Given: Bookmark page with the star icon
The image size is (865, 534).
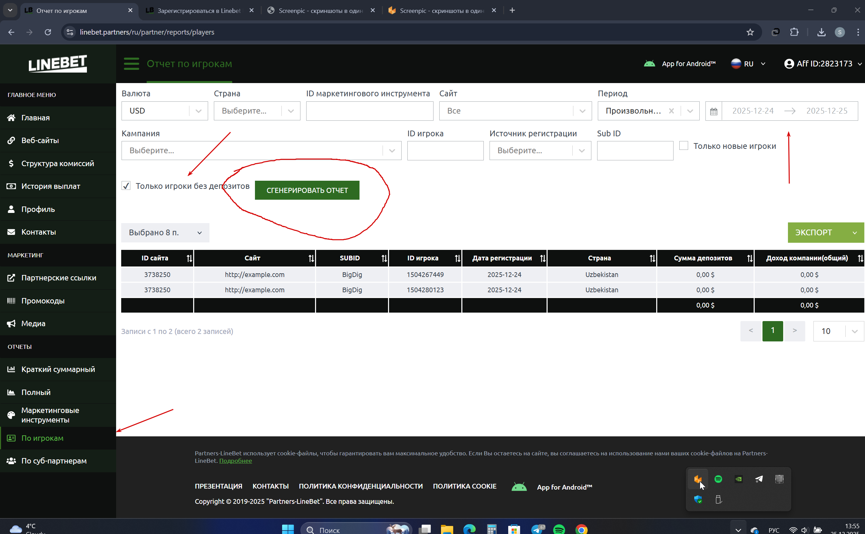Looking at the screenshot, I should [750, 32].
